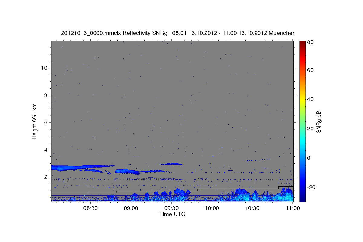Click the 10:00 time tick label
The image size is (363, 242).
[212, 208]
